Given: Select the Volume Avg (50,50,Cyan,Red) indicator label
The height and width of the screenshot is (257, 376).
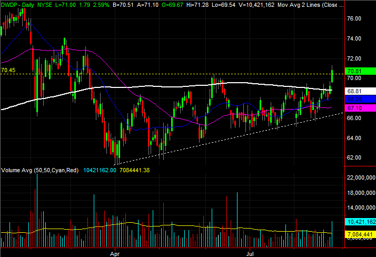Looking at the screenshot, I should [40, 170].
